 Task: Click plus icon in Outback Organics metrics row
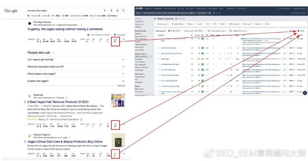[124, 154]
